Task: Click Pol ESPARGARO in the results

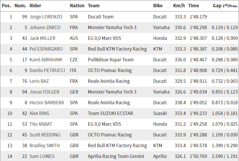Action: (x=46, y=49)
